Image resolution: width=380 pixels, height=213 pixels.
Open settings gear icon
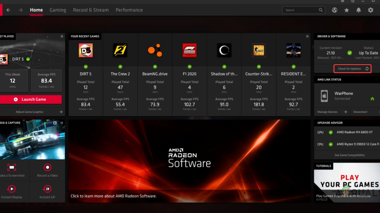pyautogui.click(x=370, y=10)
